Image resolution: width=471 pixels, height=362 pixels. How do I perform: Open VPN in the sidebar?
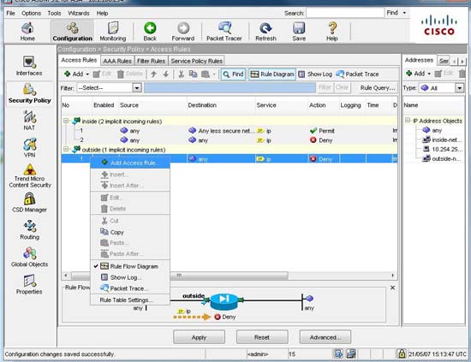point(29,148)
